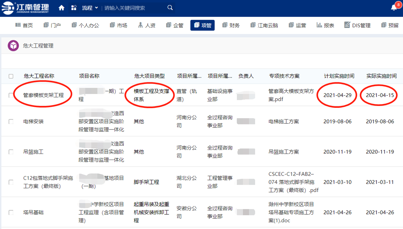The height and width of the screenshot is (229, 403).
Task: Tick the checkbox for 塔吊基础 row
Action: click(x=11, y=212)
